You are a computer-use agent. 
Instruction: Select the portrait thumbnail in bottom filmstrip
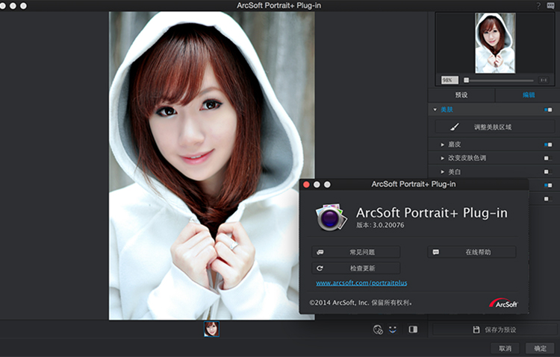click(x=212, y=329)
